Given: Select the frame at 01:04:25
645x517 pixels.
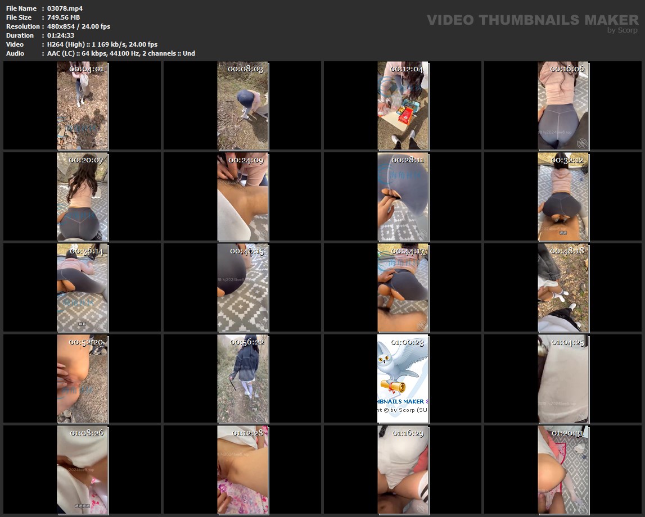Looking at the screenshot, I should click(x=563, y=379).
